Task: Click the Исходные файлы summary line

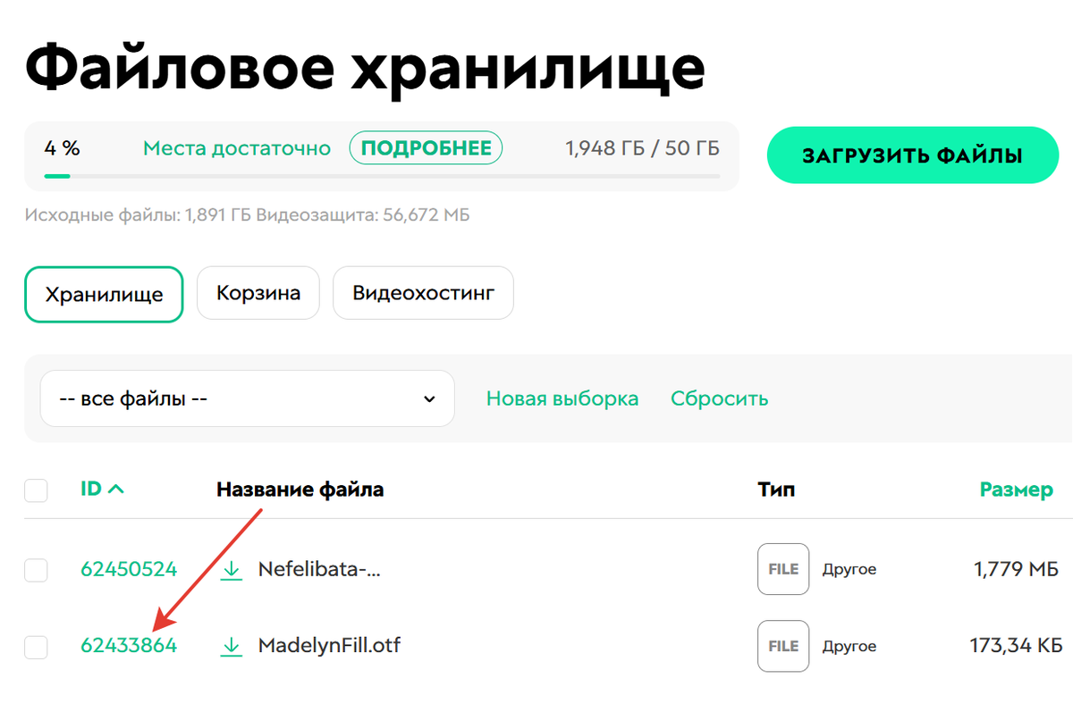Action: click(x=247, y=215)
